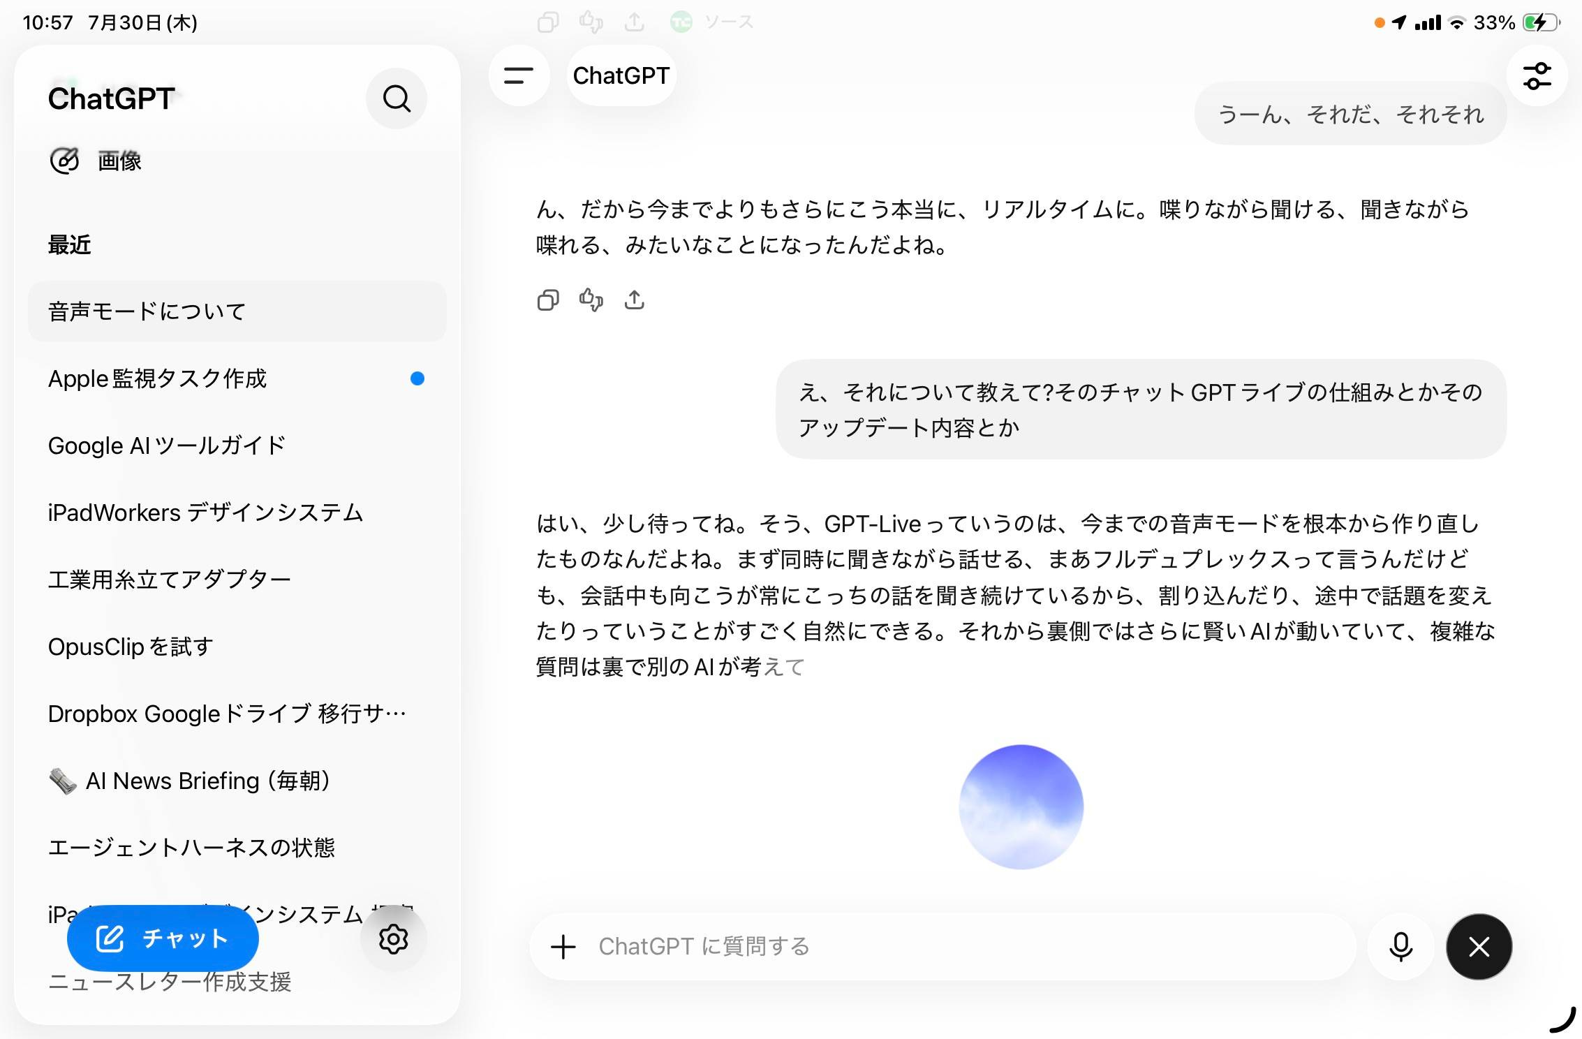The image size is (1582, 1039).
Task: Tap the microphone dictation button
Action: tap(1400, 947)
